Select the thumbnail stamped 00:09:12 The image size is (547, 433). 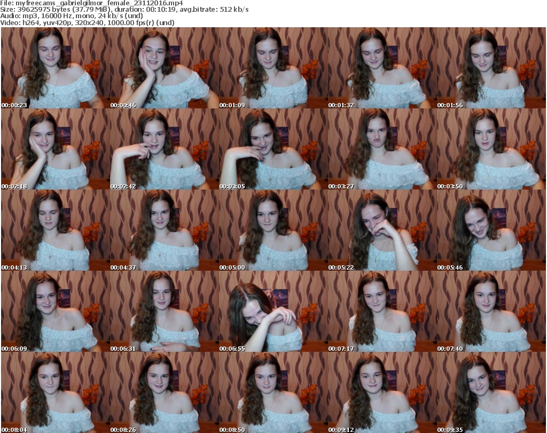point(382,392)
